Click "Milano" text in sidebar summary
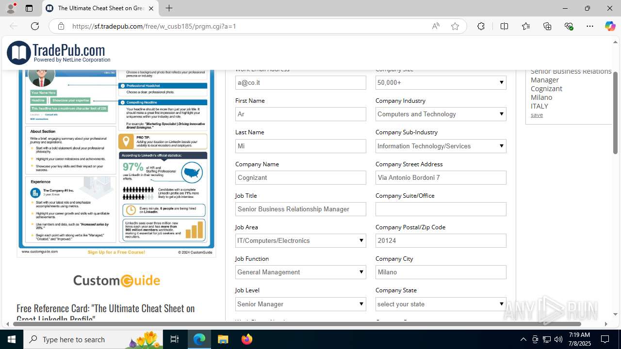This screenshot has height=349, width=621. click(x=541, y=97)
